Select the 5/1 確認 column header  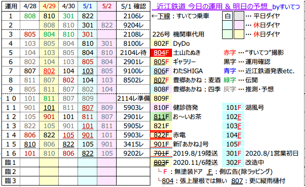pyautogui.click(x=133, y=6)
